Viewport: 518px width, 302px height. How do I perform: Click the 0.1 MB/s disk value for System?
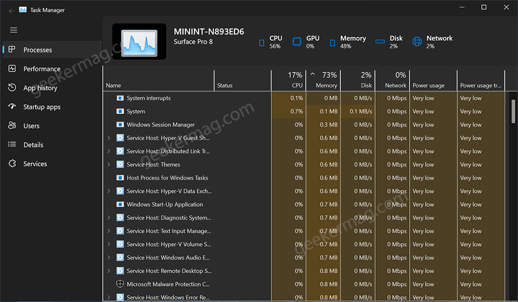pyautogui.click(x=361, y=111)
